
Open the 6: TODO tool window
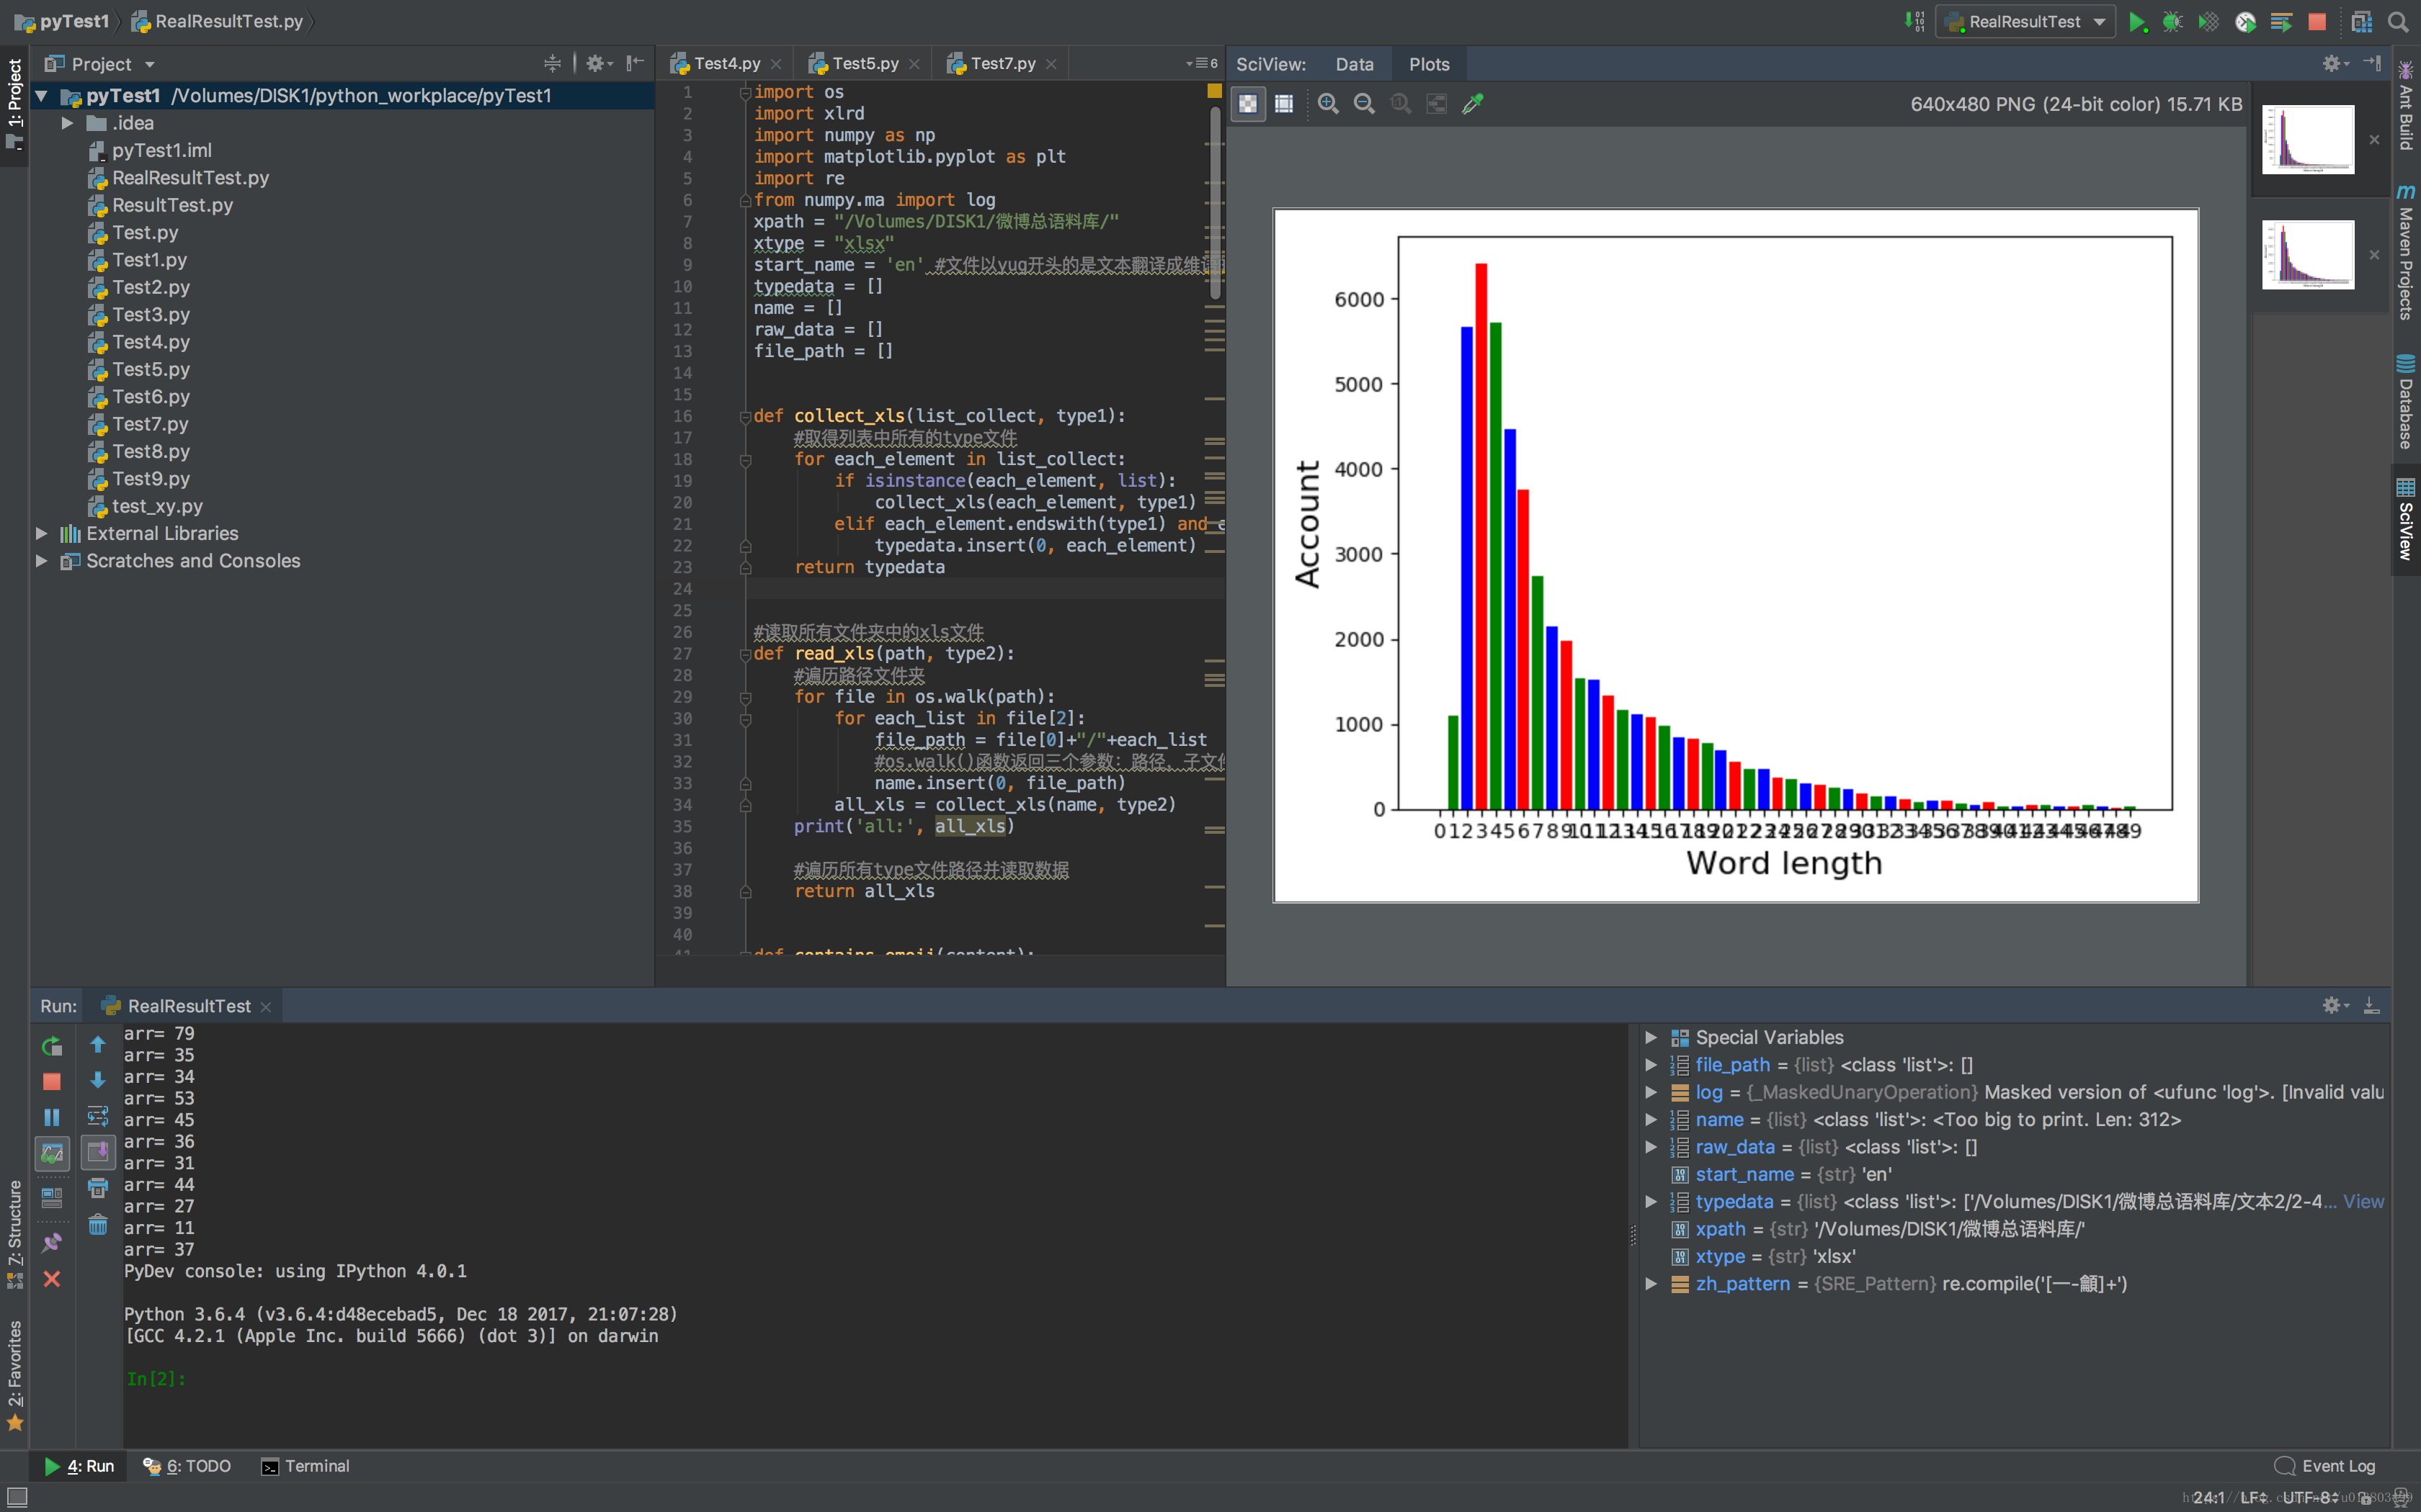pyautogui.click(x=187, y=1466)
